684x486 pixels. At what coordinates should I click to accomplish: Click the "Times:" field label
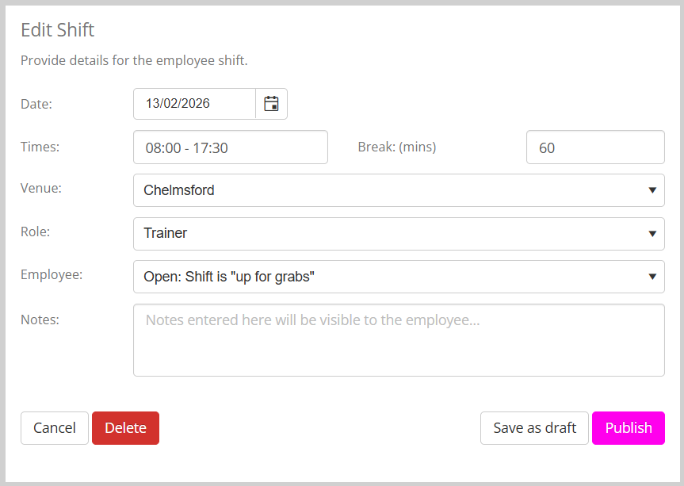(40, 147)
